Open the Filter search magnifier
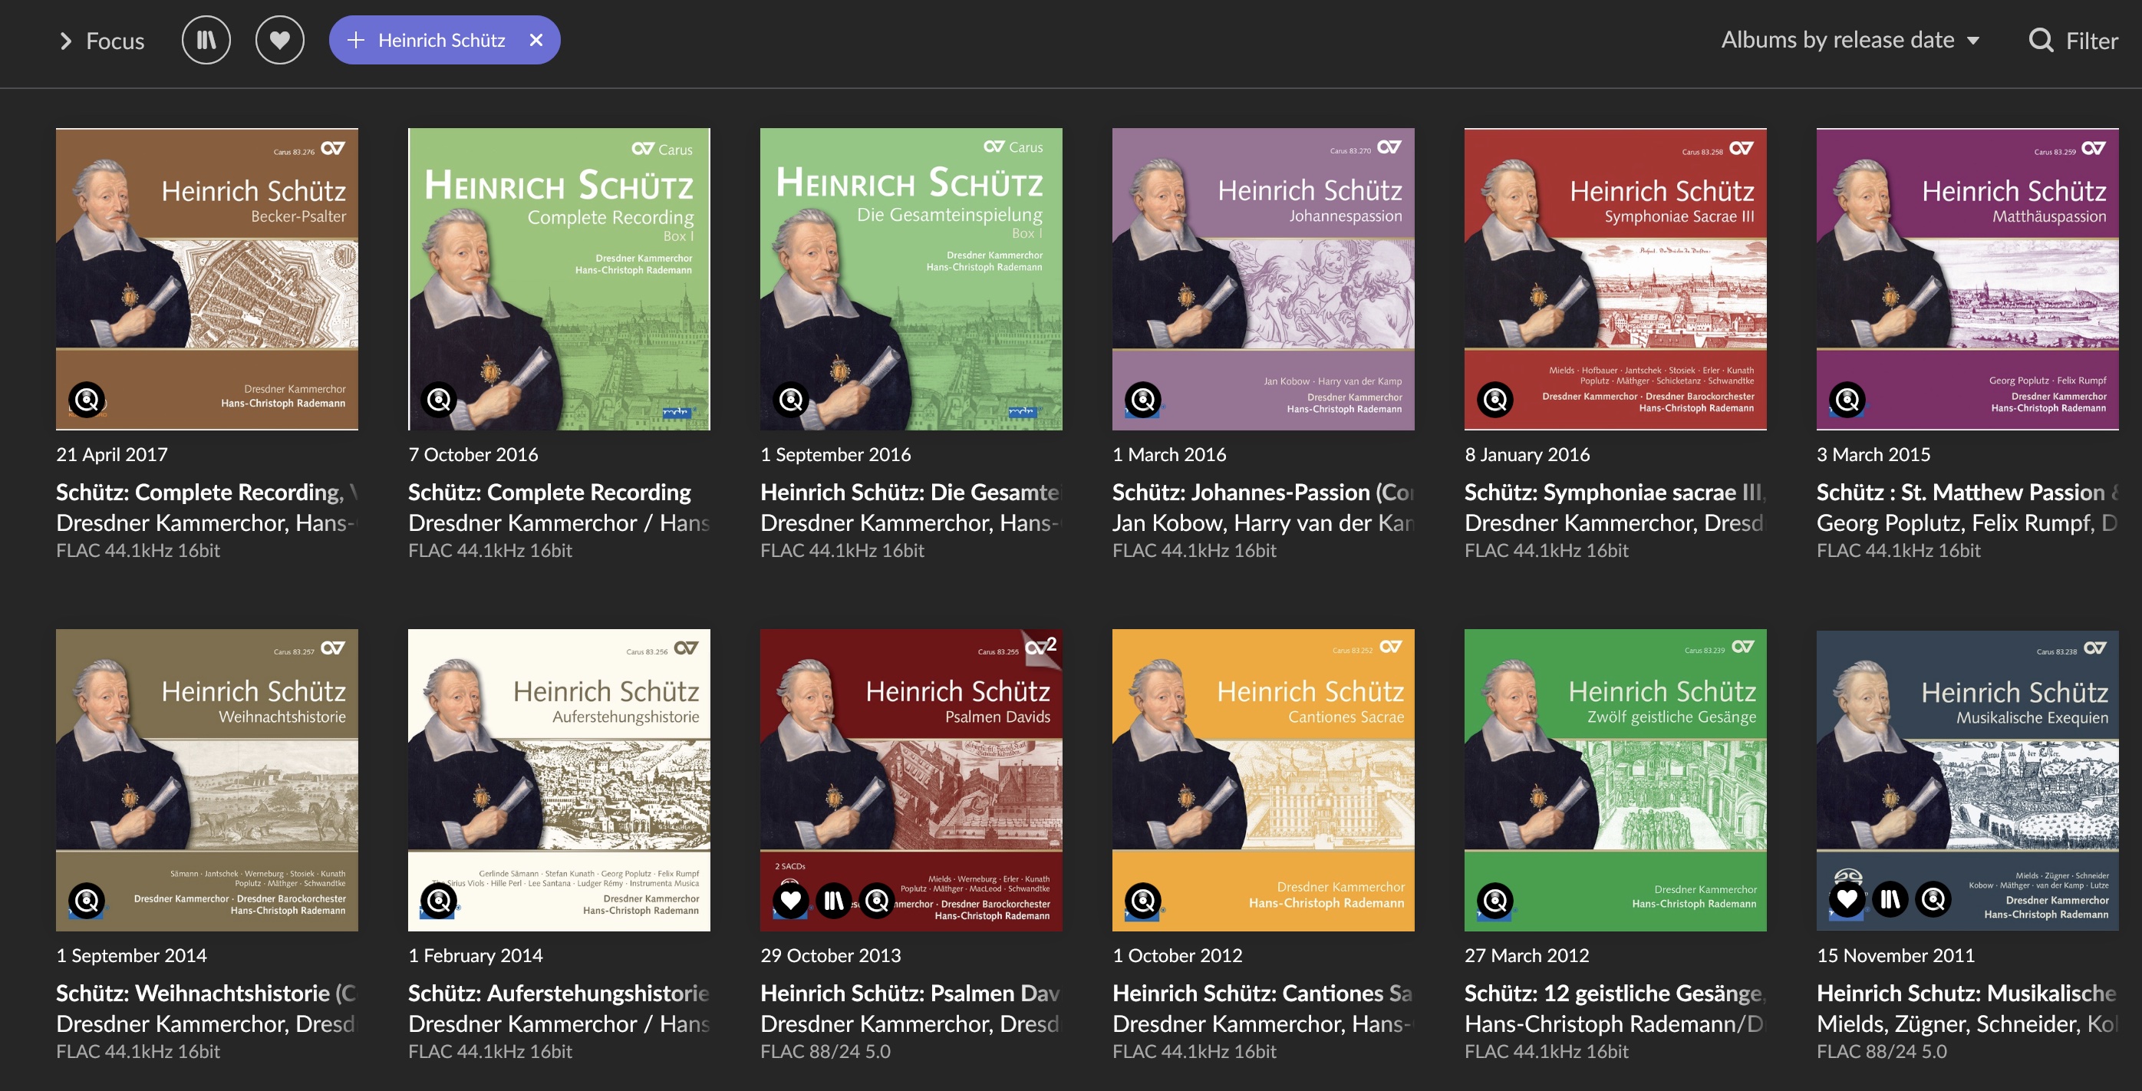 tap(2041, 40)
